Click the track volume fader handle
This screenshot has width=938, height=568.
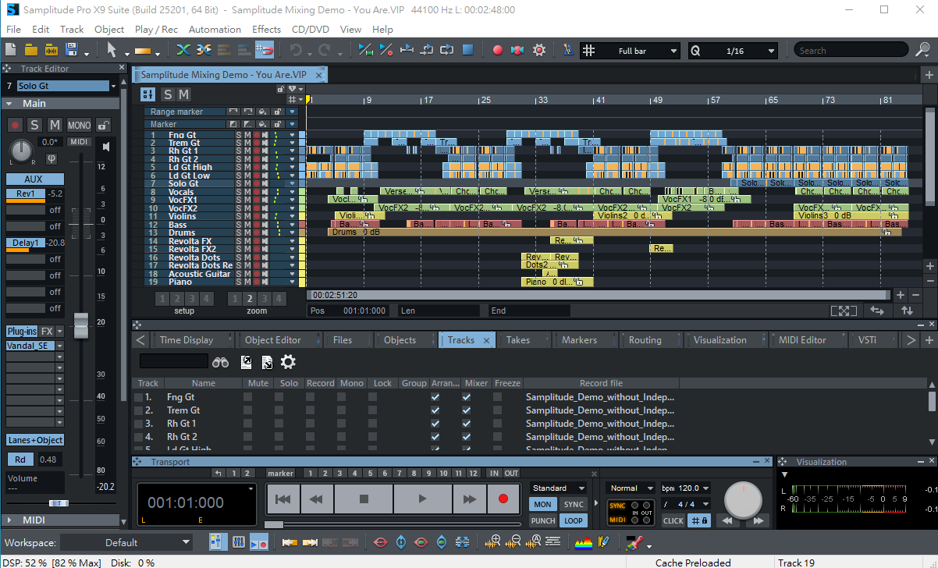[x=81, y=325]
